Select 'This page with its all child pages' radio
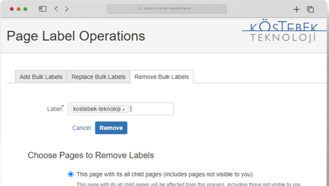The height and width of the screenshot is (186, 329). tap(71, 174)
